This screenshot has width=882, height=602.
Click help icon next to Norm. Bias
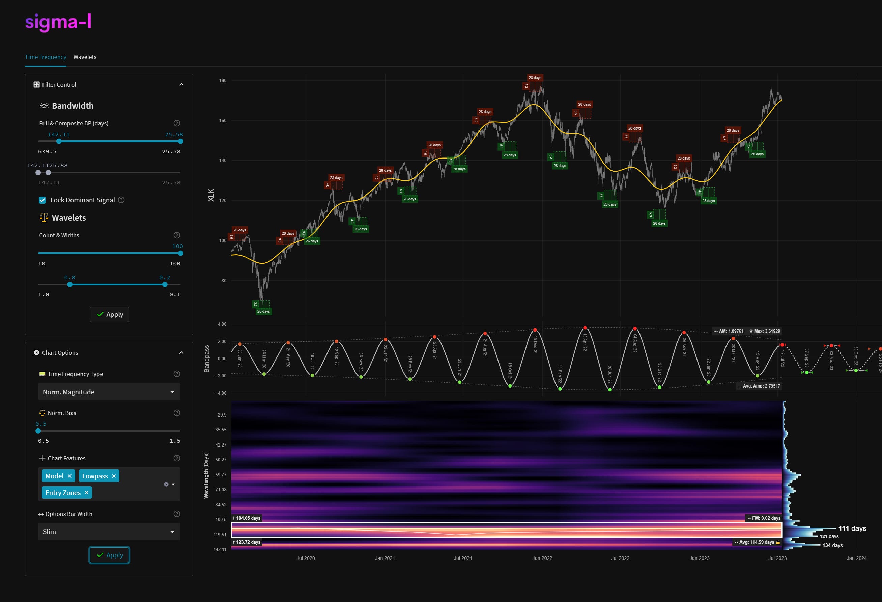(x=177, y=413)
